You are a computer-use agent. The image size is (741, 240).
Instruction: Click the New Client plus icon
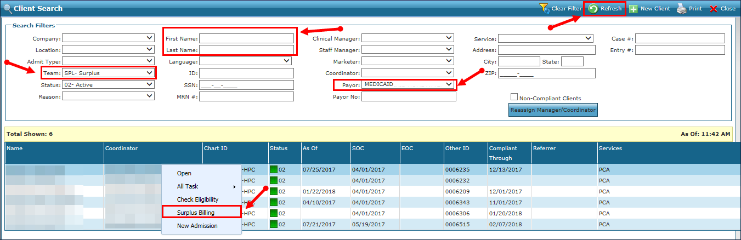[633, 9]
